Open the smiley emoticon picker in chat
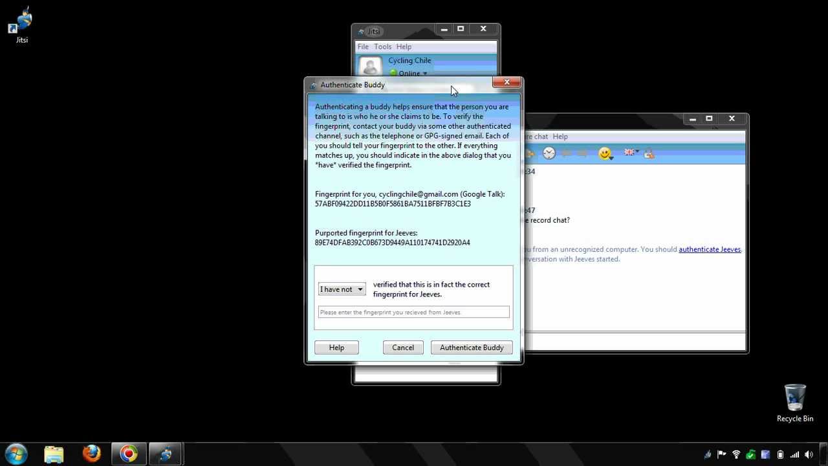Viewport: 828px width, 466px height. click(x=605, y=153)
